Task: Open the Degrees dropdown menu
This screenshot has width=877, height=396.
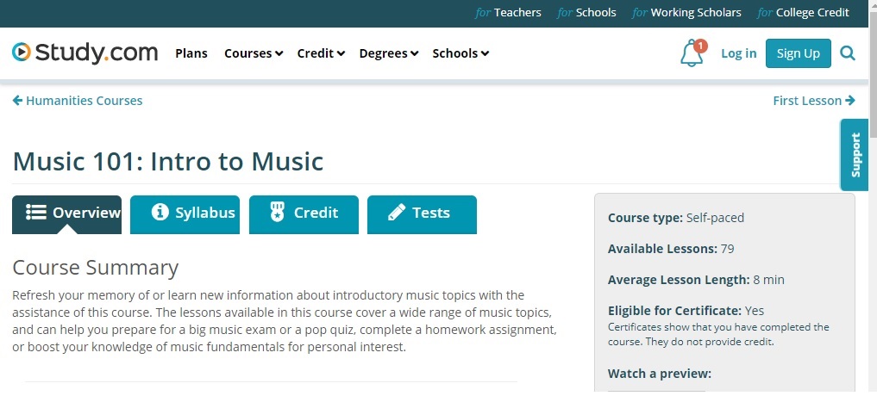Action: coord(389,53)
